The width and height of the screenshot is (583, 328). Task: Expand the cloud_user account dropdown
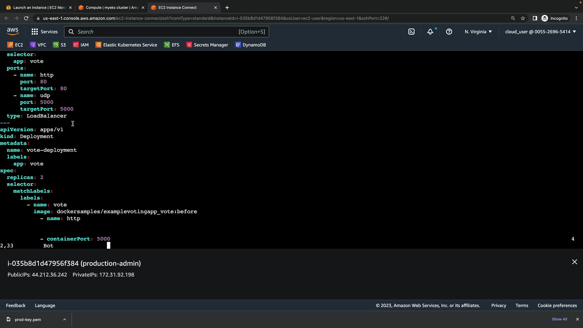540,32
